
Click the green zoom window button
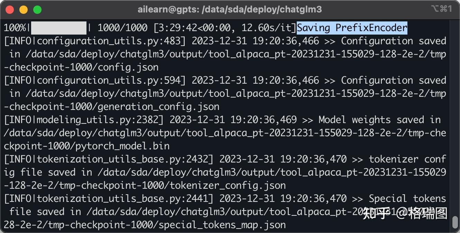click(37, 10)
